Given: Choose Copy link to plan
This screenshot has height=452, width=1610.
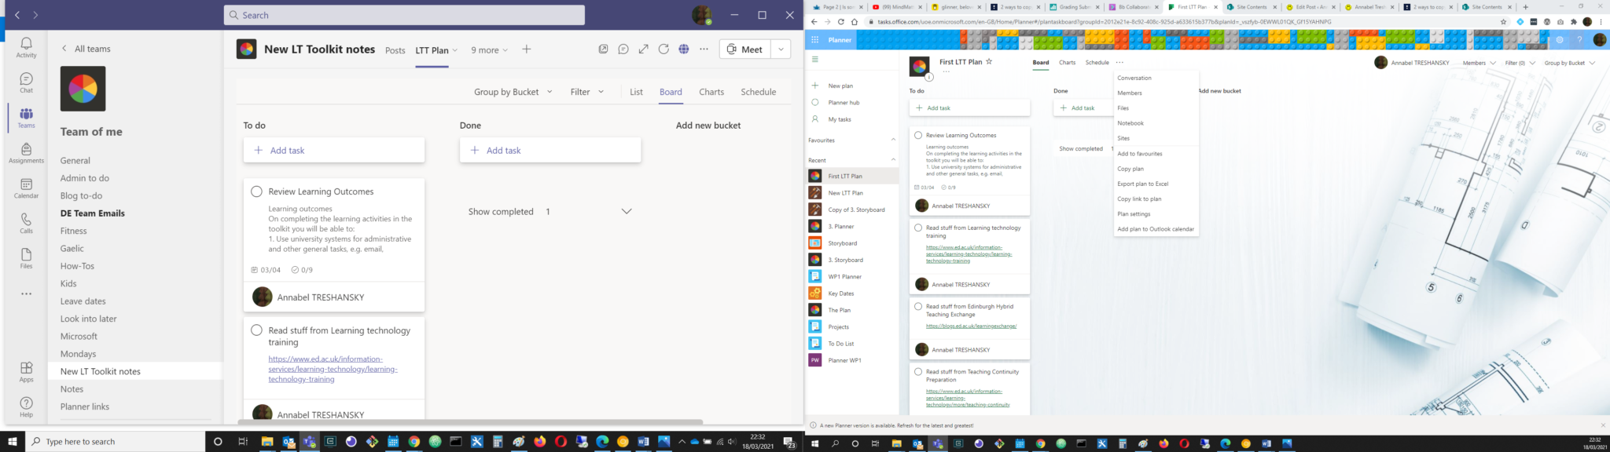Looking at the screenshot, I should pyautogui.click(x=1139, y=199).
